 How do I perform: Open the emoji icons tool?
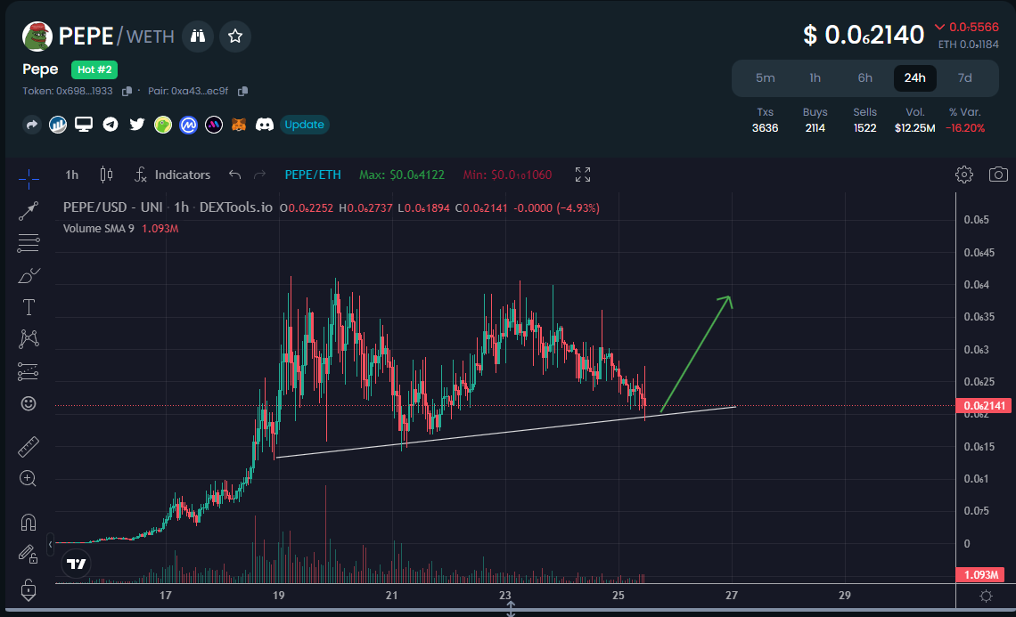[x=29, y=404]
